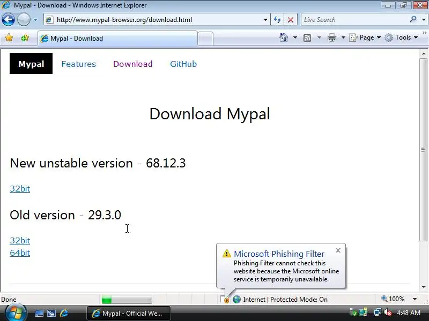Click the network tray icon

pyautogui.click(x=378, y=312)
